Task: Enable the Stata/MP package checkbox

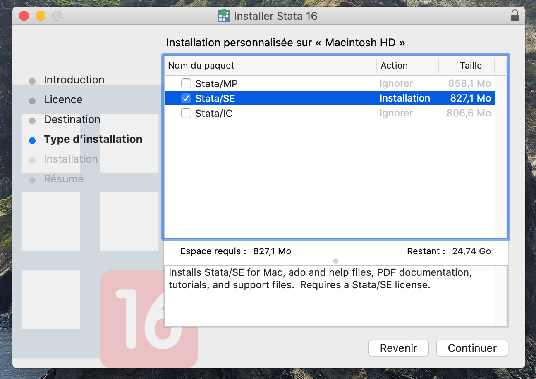Action: click(x=186, y=84)
